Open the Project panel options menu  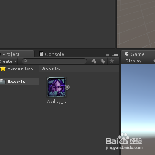(115, 55)
